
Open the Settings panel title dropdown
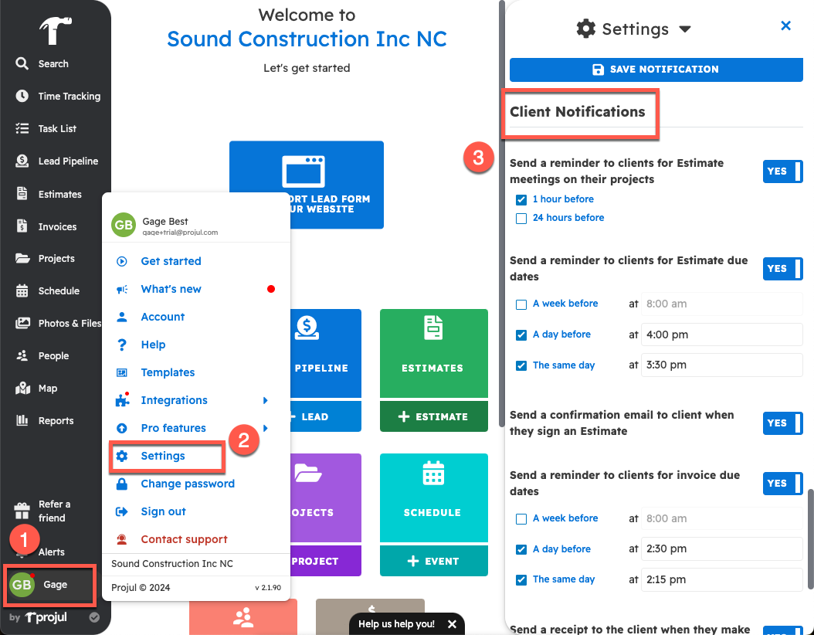[685, 29]
